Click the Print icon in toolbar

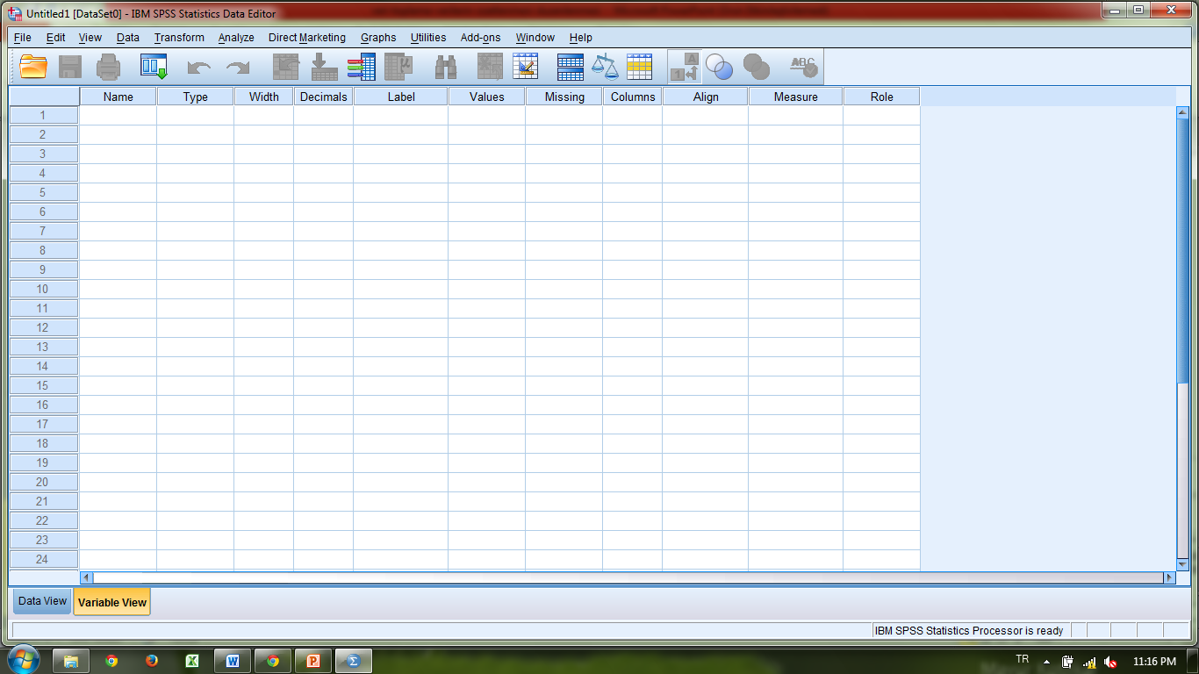[109, 67]
